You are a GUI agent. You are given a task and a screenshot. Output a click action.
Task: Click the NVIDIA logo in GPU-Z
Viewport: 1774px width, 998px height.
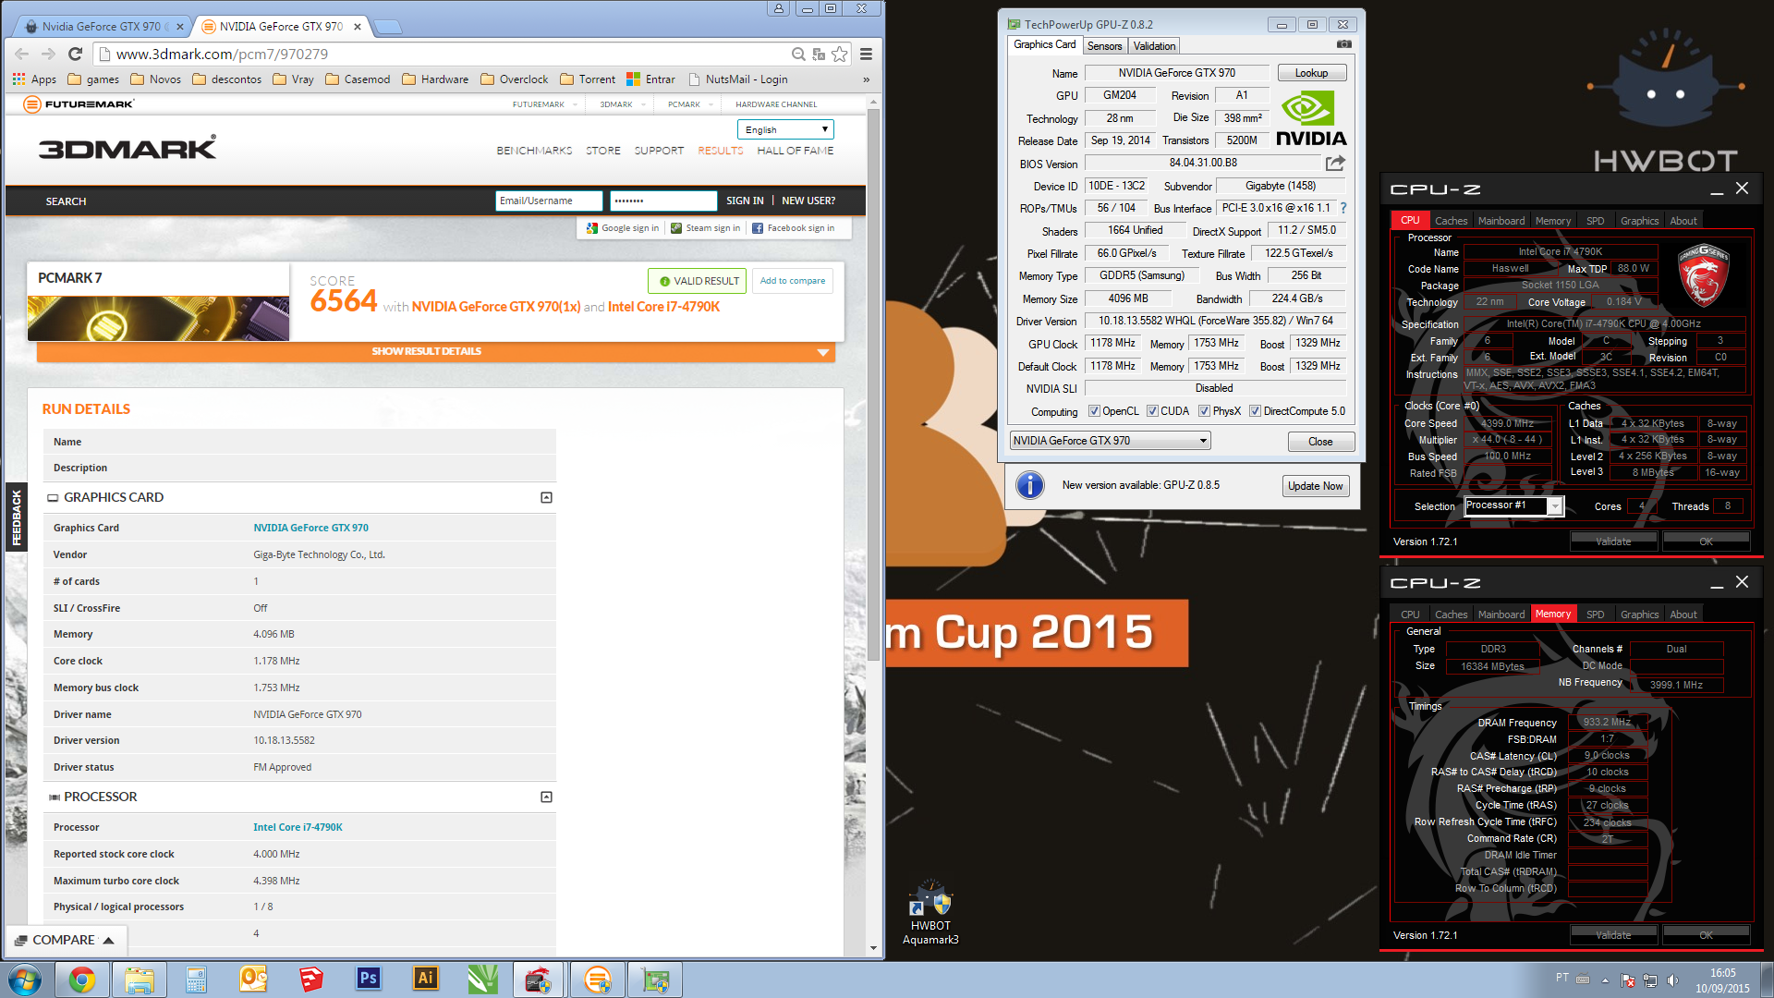click(x=1311, y=119)
